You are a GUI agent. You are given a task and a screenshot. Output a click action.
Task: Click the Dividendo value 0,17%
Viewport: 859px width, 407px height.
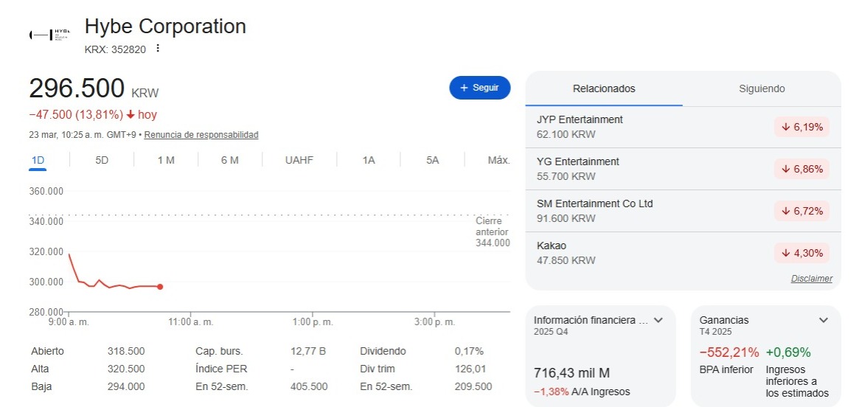tap(469, 351)
